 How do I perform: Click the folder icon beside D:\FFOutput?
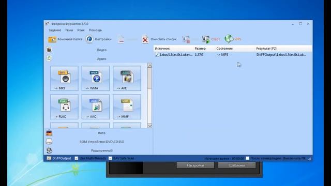(x=49, y=158)
